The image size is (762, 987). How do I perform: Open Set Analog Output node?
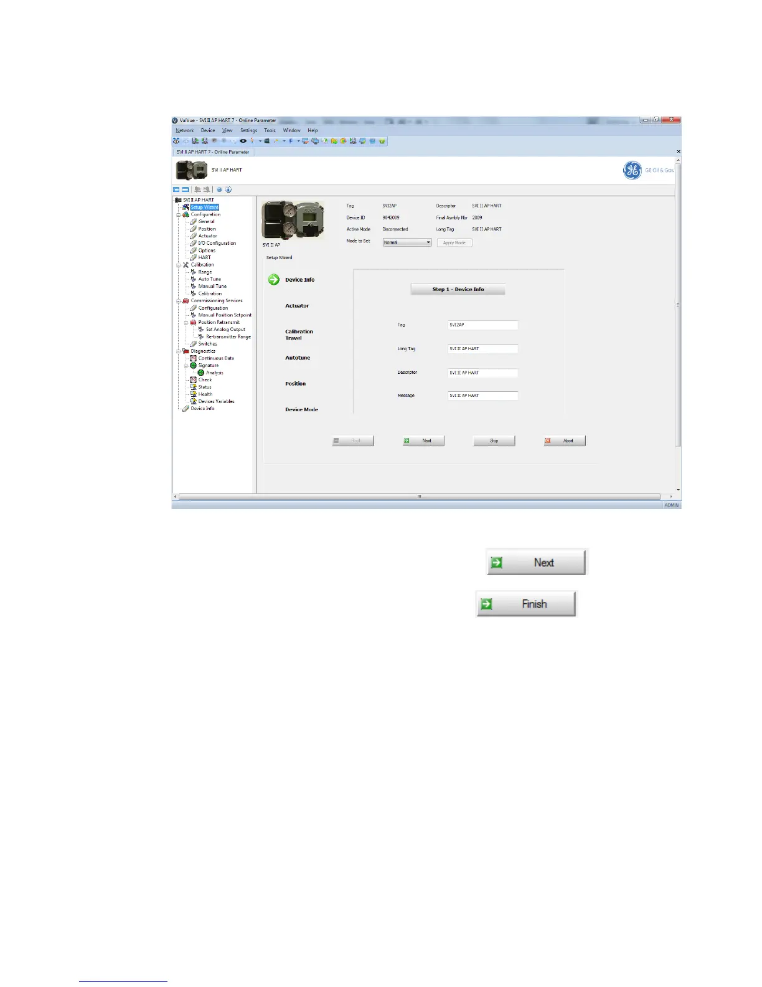(x=225, y=330)
